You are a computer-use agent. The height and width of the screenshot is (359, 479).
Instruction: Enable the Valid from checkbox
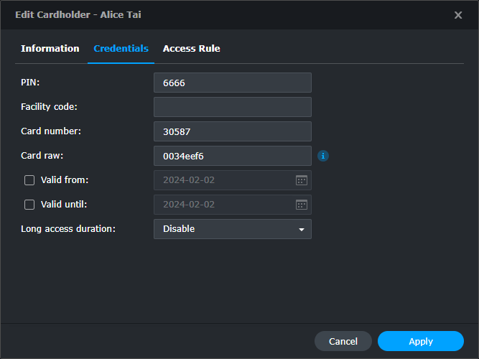(29, 180)
